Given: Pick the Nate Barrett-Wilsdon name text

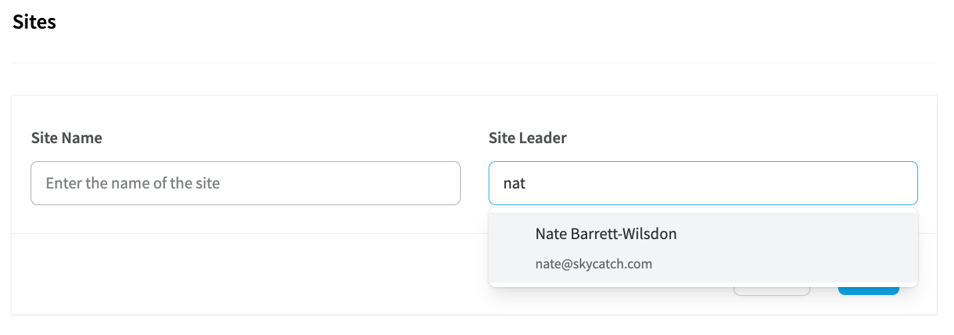Looking at the screenshot, I should [x=605, y=234].
